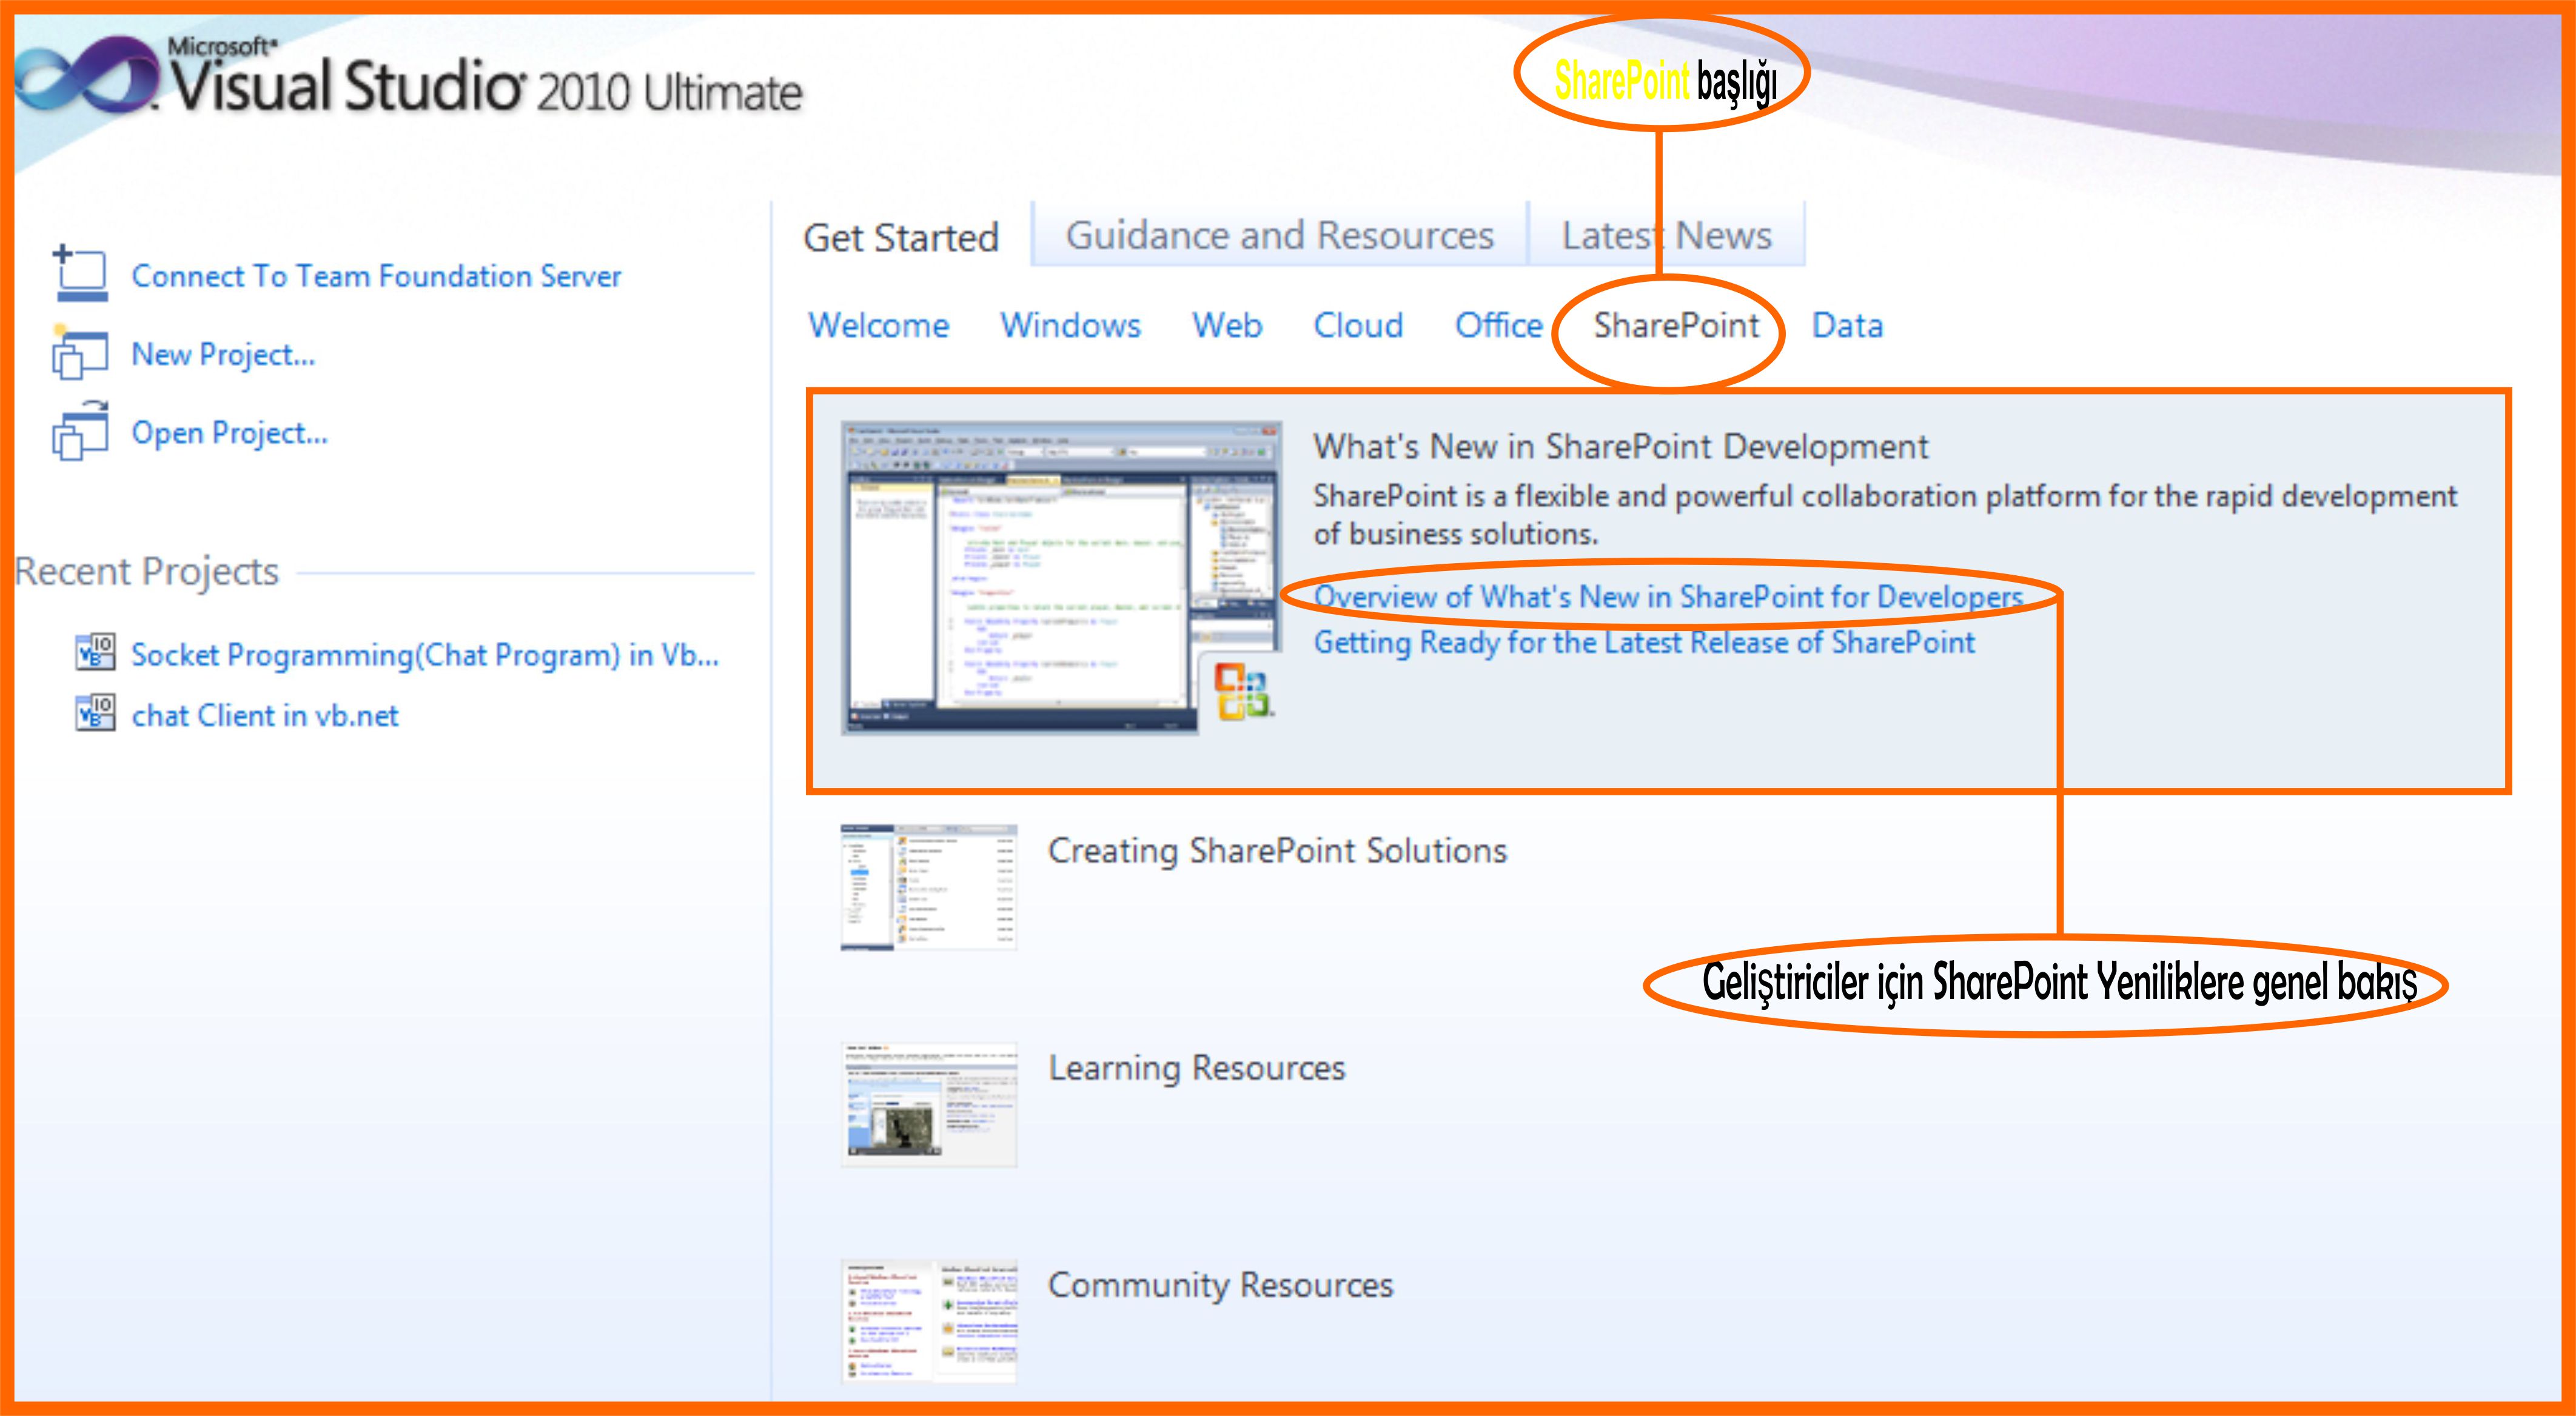Select the Welcome category
The height and width of the screenshot is (1416, 2576).
click(878, 326)
